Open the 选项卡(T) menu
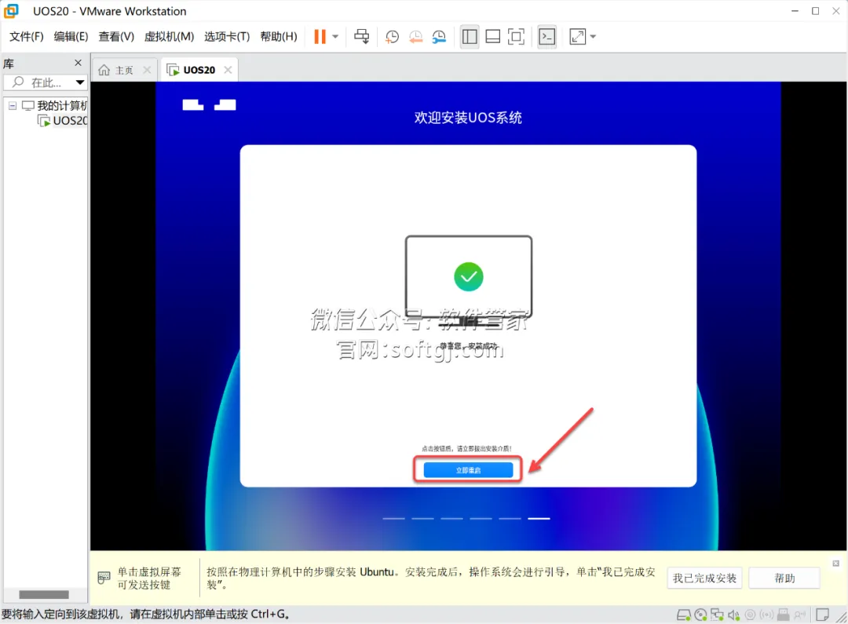Image resolution: width=848 pixels, height=624 pixels. click(x=227, y=36)
